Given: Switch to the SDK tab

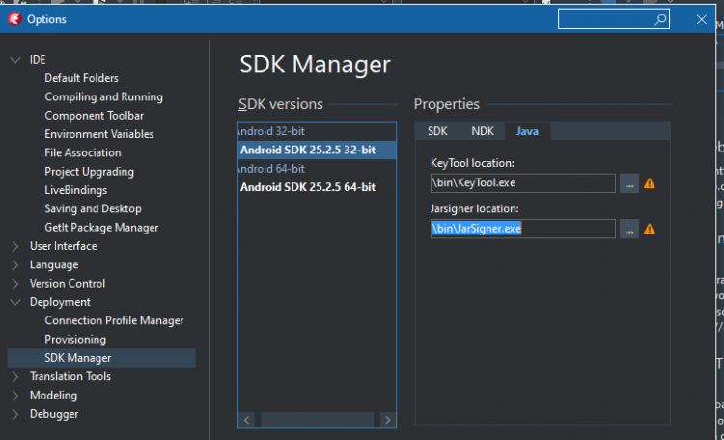Looking at the screenshot, I should tap(437, 131).
